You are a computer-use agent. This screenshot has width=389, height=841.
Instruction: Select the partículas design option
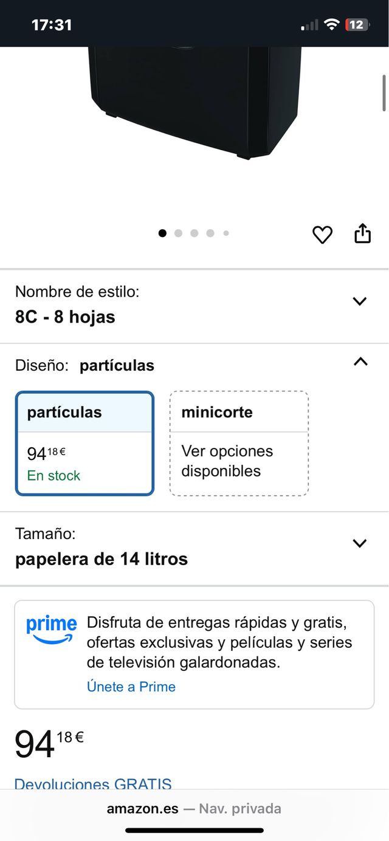pos(84,444)
